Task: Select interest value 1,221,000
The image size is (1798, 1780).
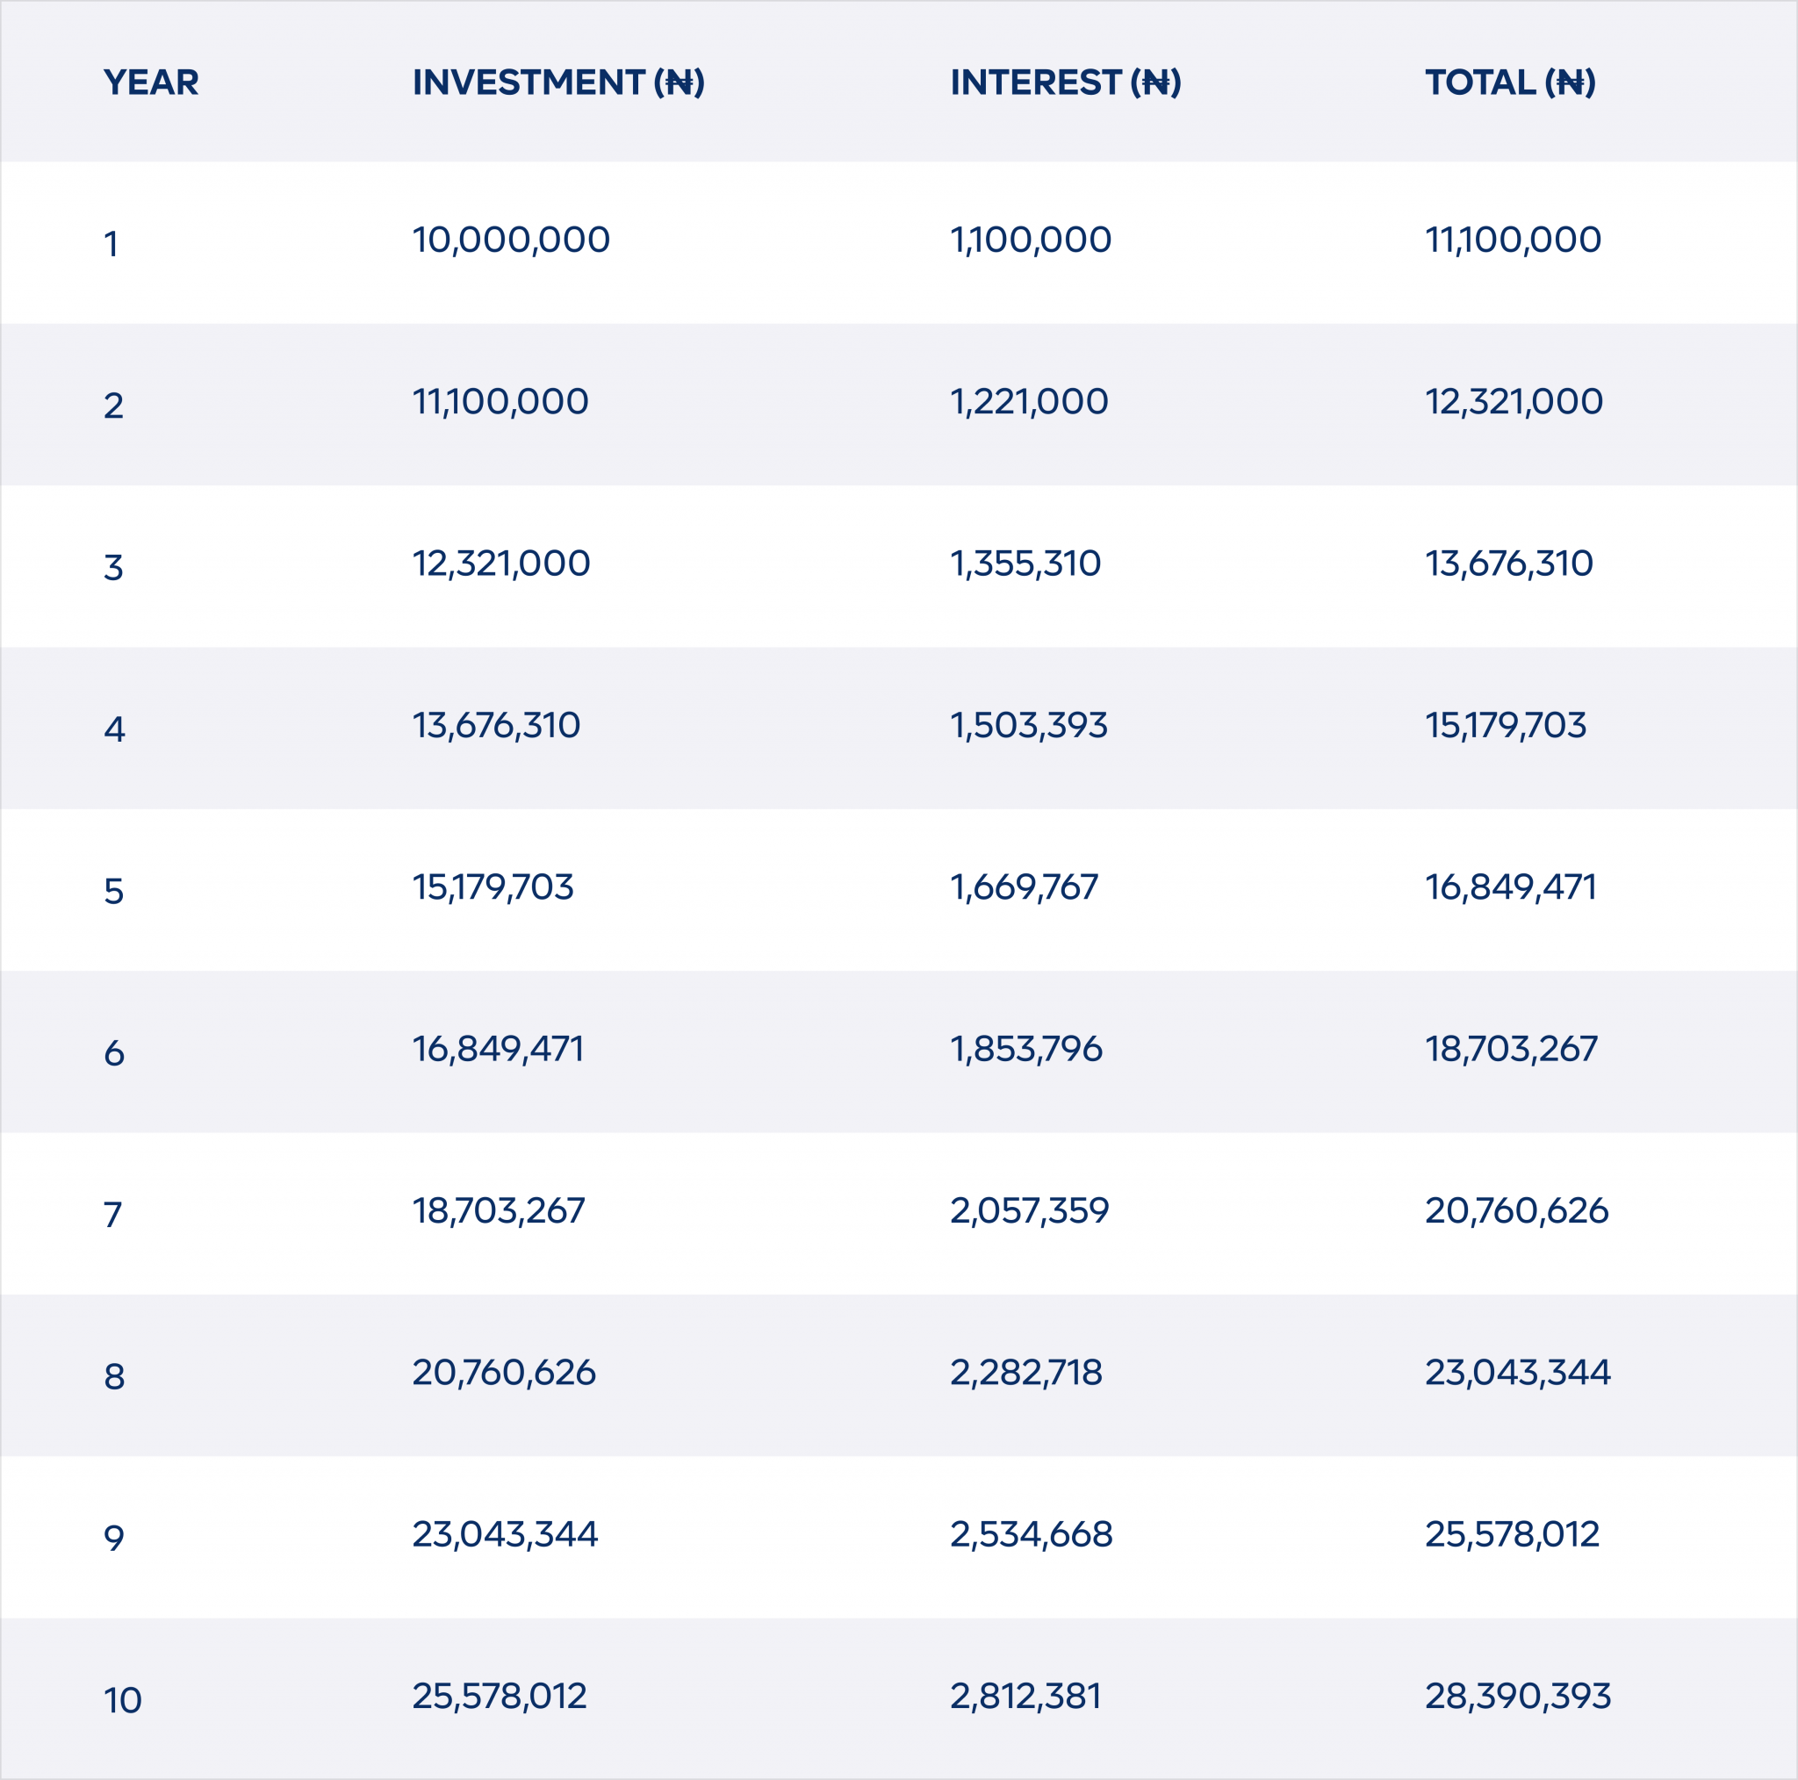Action: tap(1029, 402)
